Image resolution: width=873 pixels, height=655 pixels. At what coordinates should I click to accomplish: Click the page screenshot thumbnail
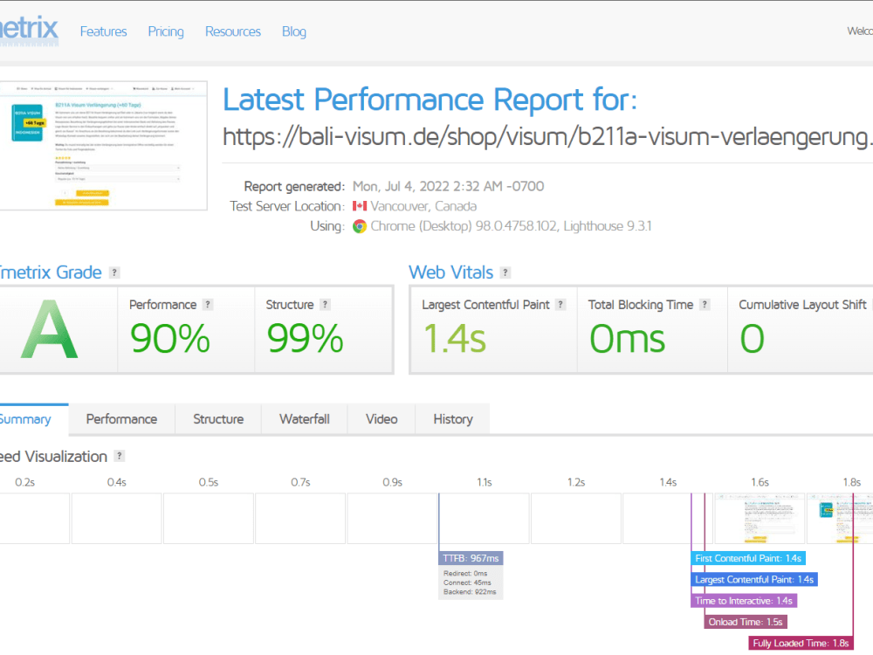[104, 145]
